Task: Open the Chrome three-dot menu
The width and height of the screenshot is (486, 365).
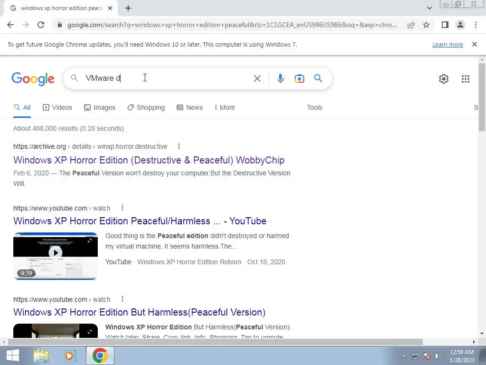Action: (x=476, y=25)
